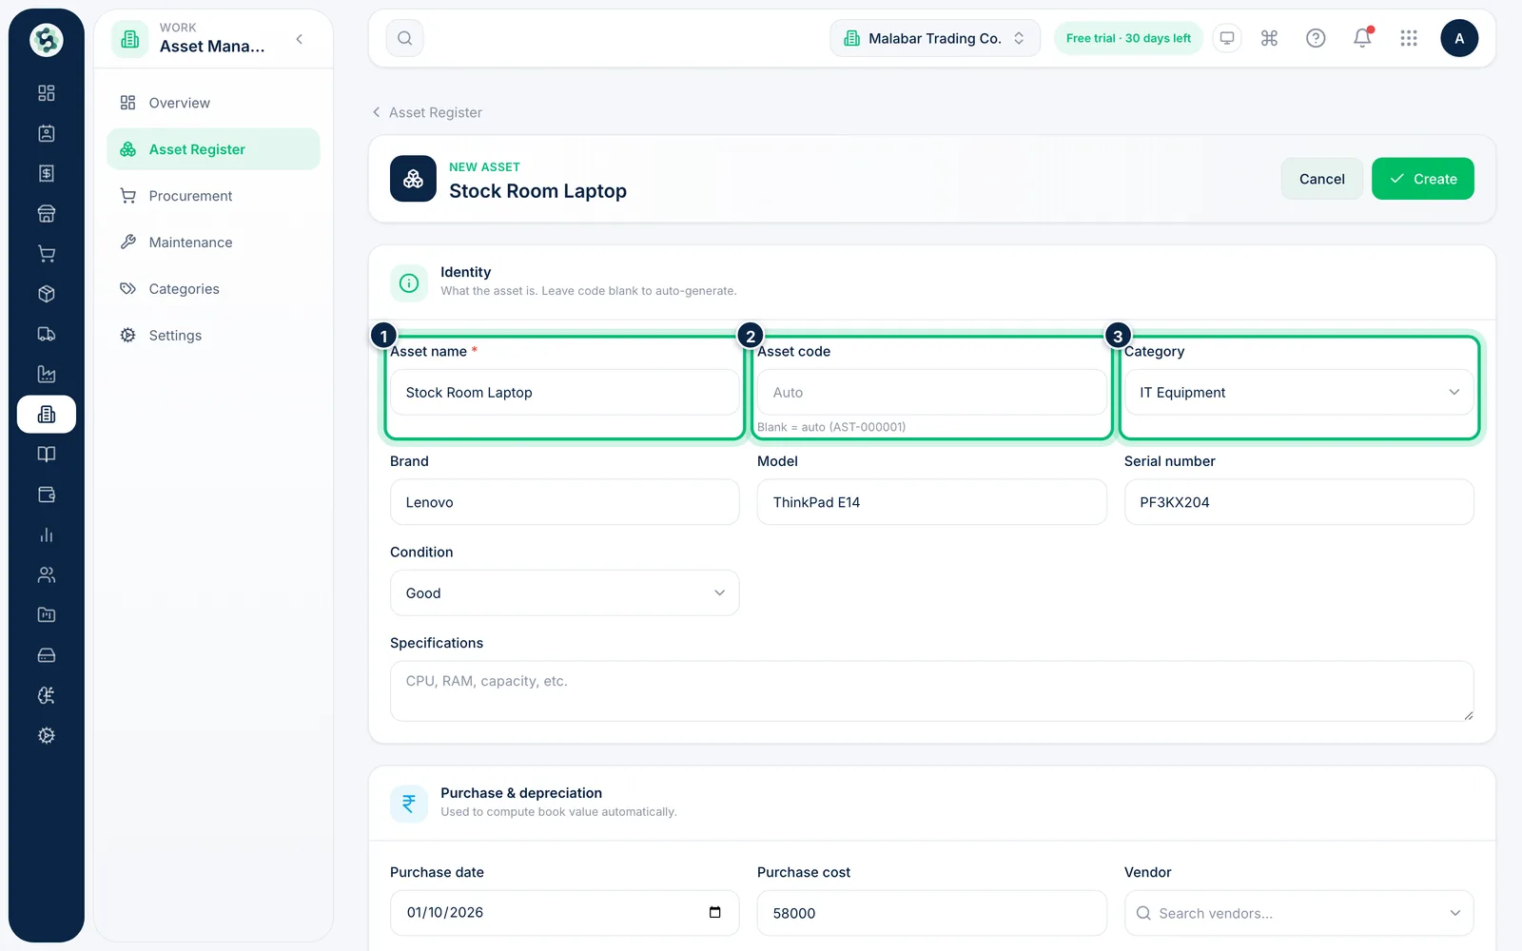Click the Model field containing ThinkPad E14
Viewport: 1522px width, 951px height.
pos(931,502)
